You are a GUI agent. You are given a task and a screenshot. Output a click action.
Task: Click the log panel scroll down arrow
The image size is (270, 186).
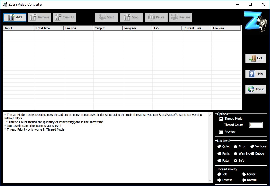[210, 180]
